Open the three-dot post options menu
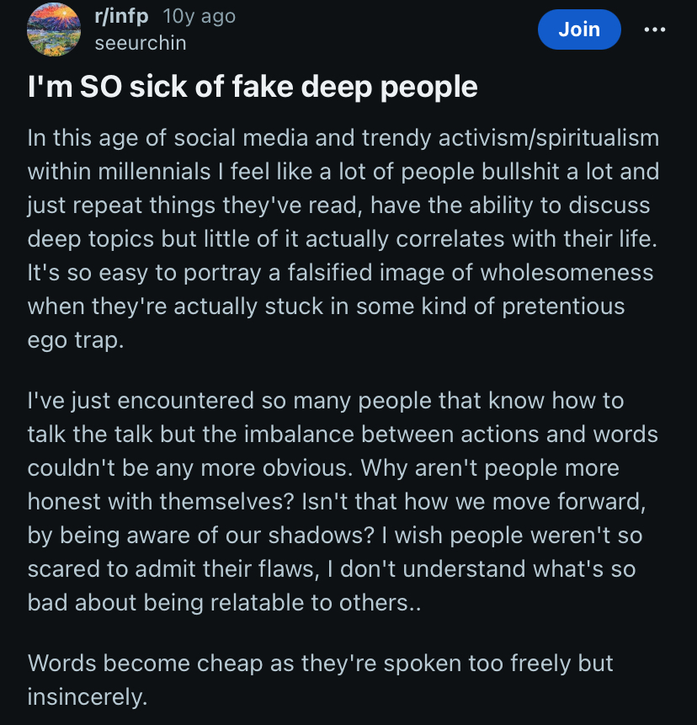 point(653,29)
